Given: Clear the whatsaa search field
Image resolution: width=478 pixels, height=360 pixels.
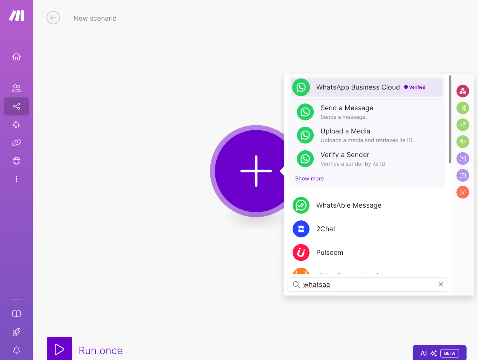Looking at the screenshot, I should pos(441,284).
